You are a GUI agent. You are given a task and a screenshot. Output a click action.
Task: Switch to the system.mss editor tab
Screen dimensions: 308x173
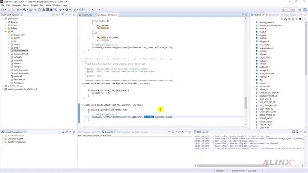[x=87, y=15]
